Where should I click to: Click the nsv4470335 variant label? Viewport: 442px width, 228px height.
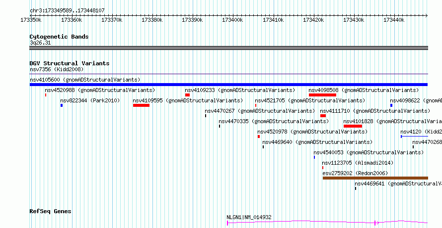tap(274, 121)
